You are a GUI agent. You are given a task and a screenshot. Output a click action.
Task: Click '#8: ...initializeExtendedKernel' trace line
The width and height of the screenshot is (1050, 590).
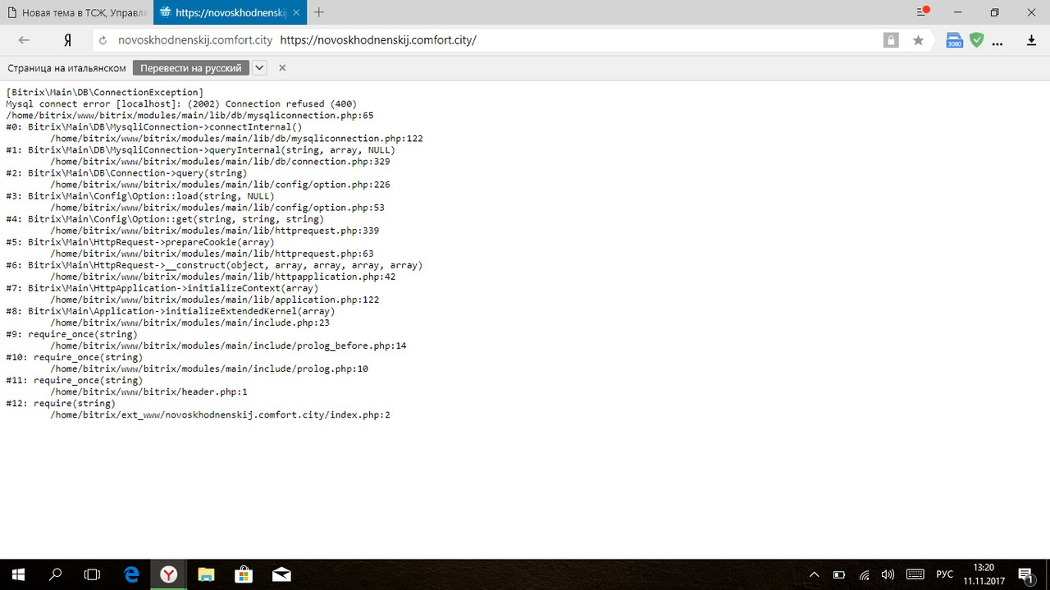[x=171, y=311]
